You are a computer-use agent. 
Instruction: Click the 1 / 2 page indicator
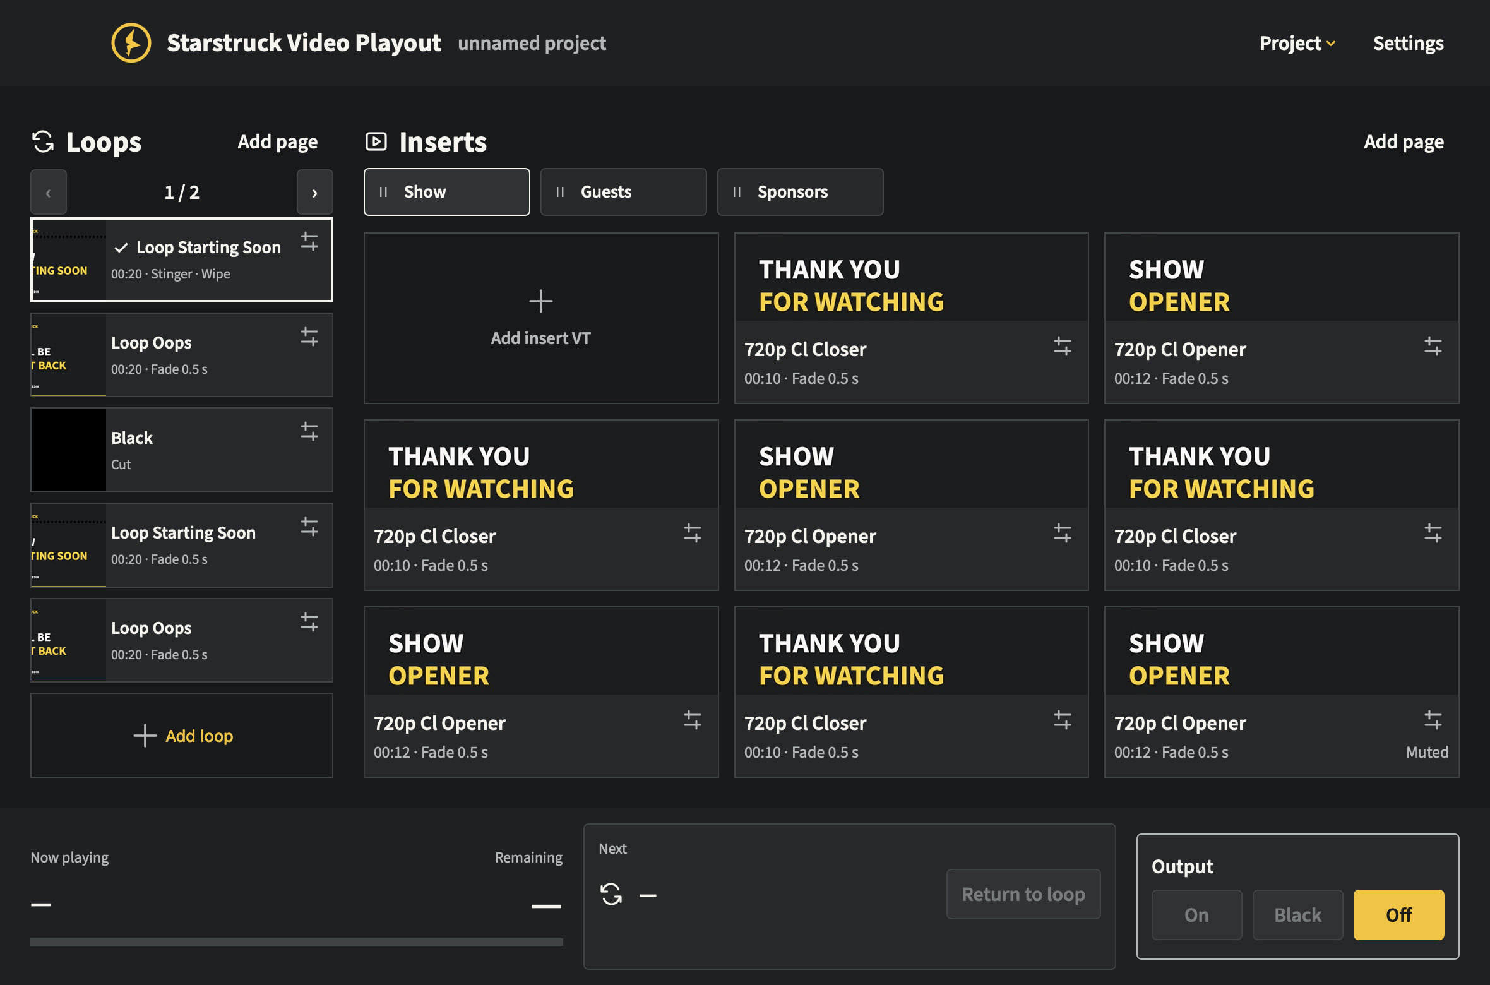pyautogui.click(x=182, y=193)
